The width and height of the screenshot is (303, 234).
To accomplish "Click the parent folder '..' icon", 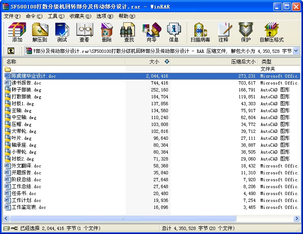I will click(8, 69).
